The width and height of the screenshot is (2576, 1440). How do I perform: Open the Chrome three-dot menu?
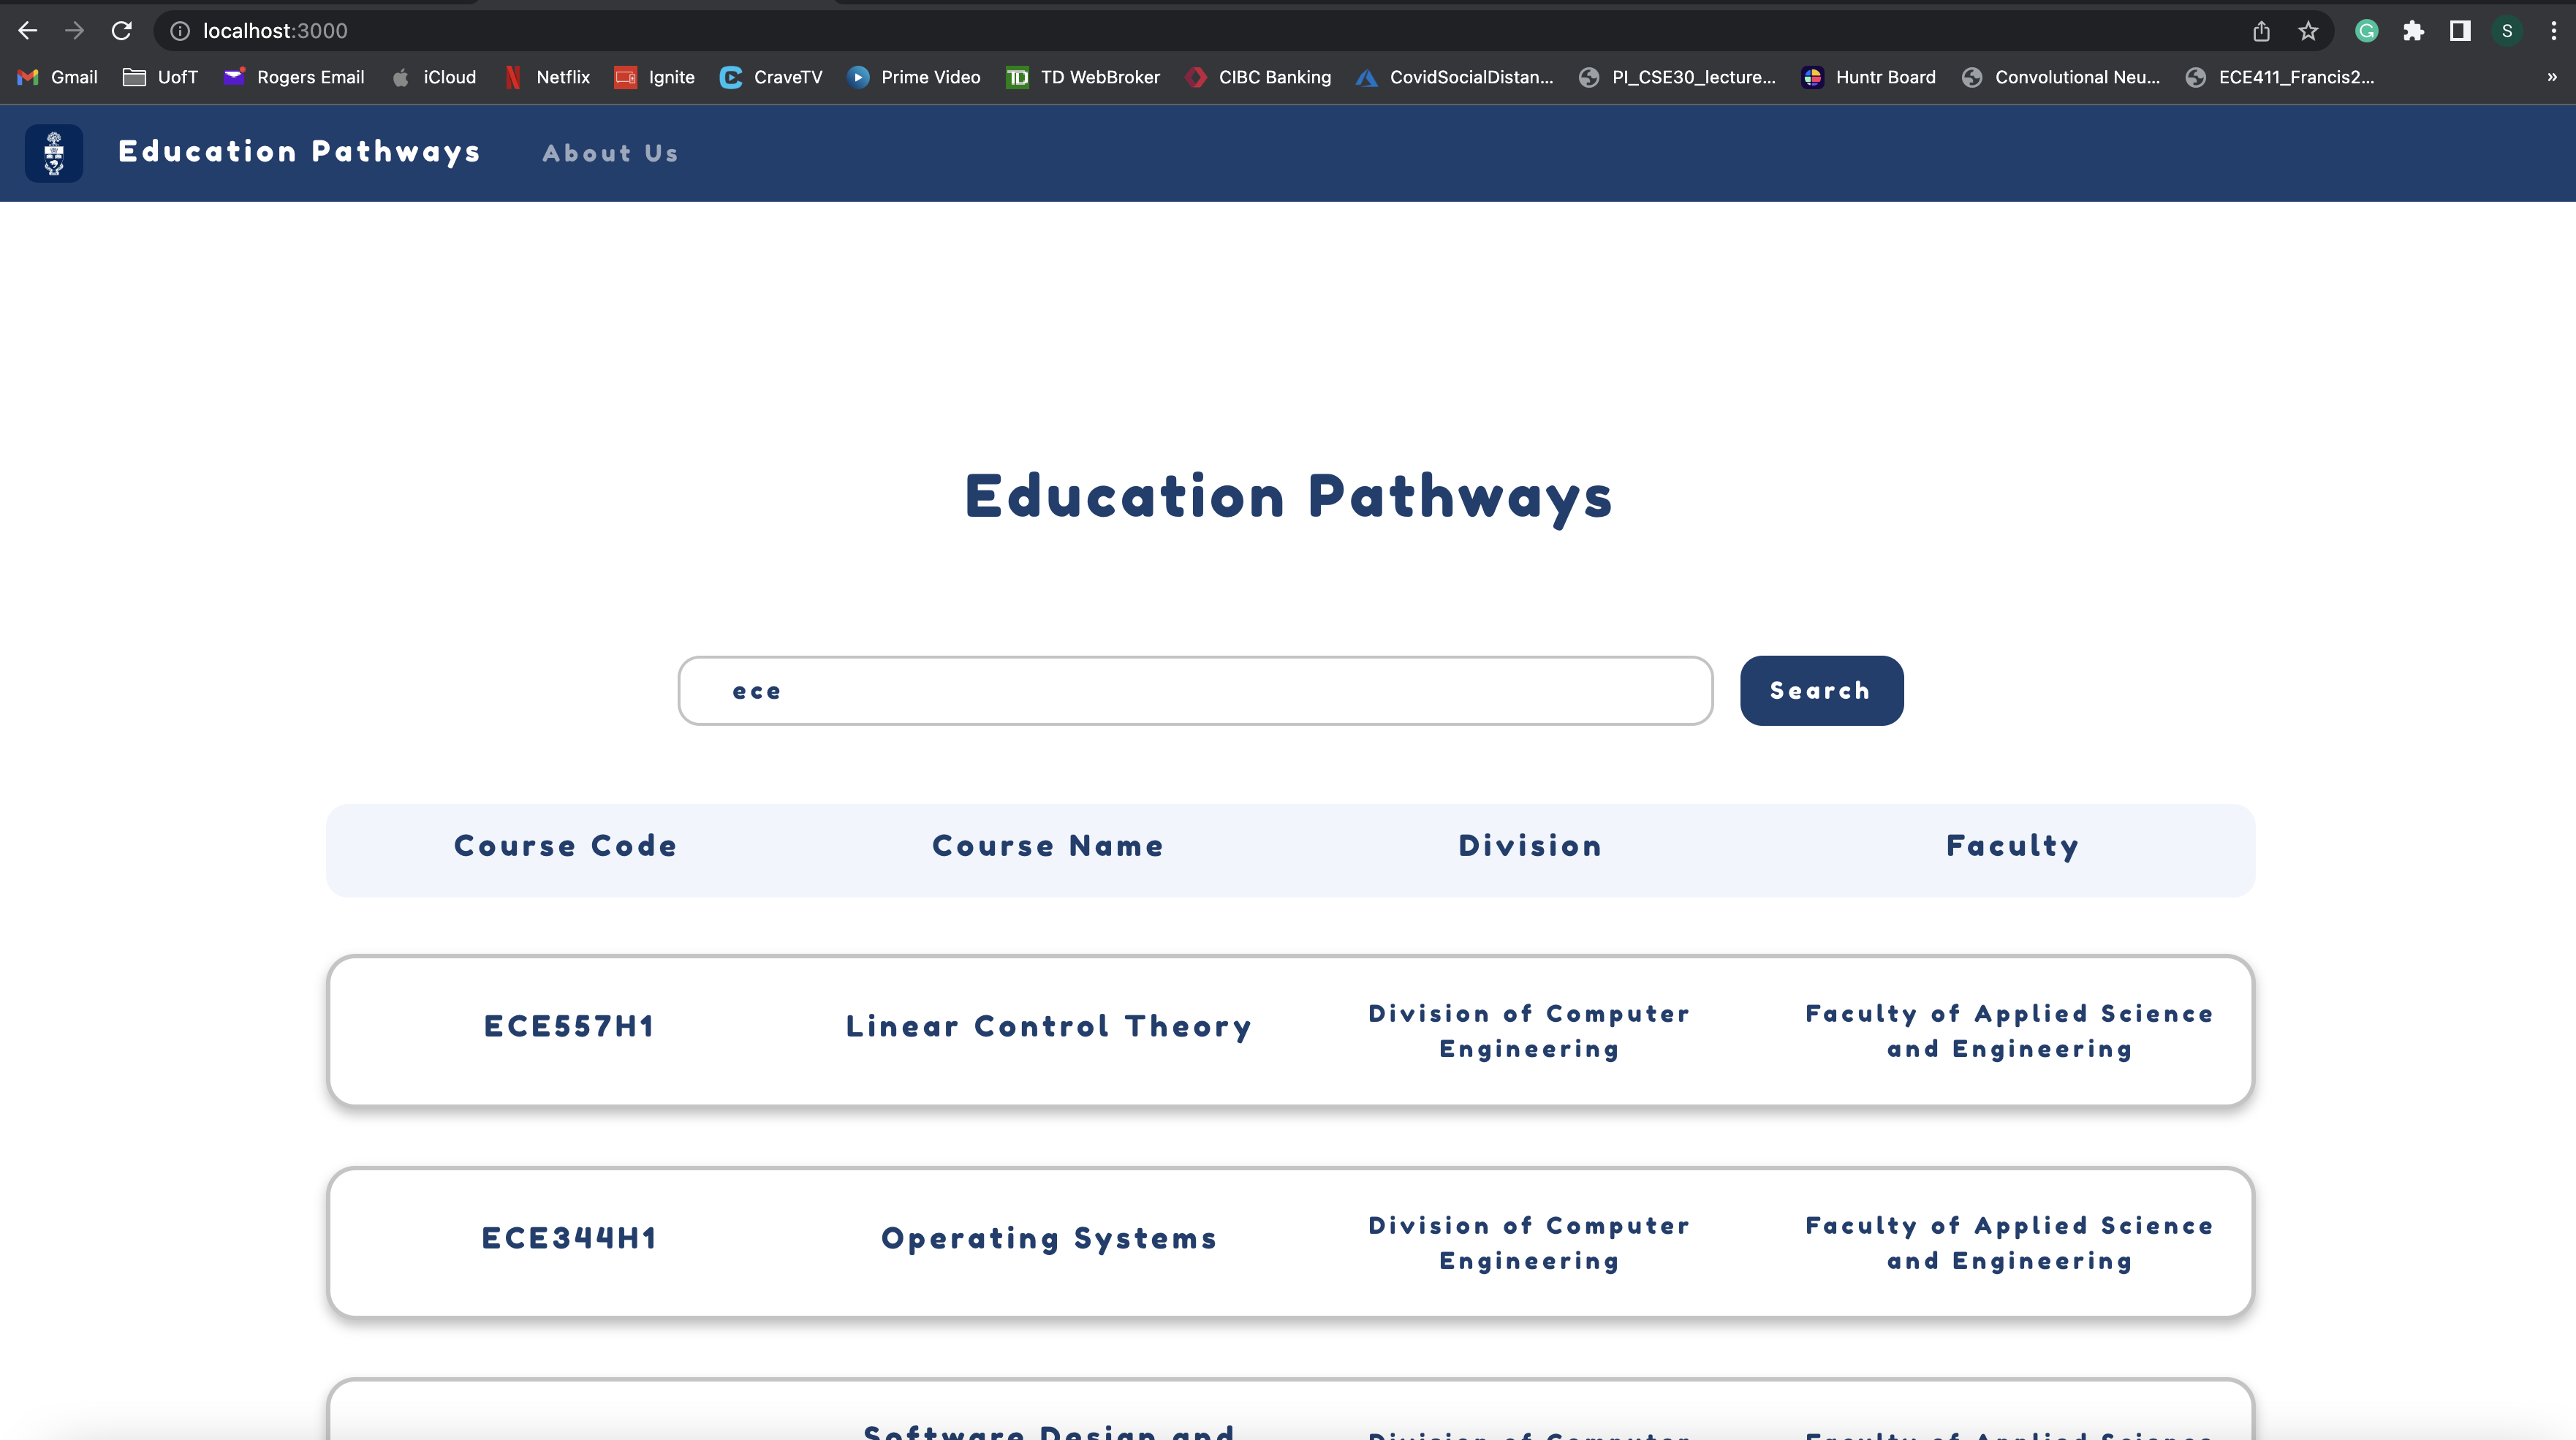pos(2553,31)
